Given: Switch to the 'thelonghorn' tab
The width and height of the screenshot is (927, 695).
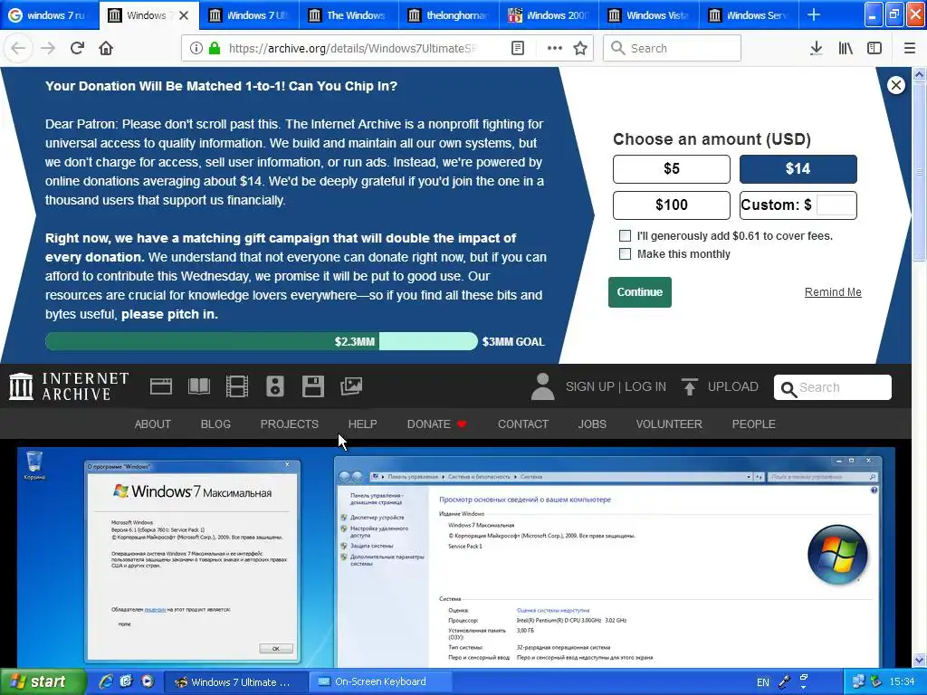Looking at the screenshot, I should point(449,15).
